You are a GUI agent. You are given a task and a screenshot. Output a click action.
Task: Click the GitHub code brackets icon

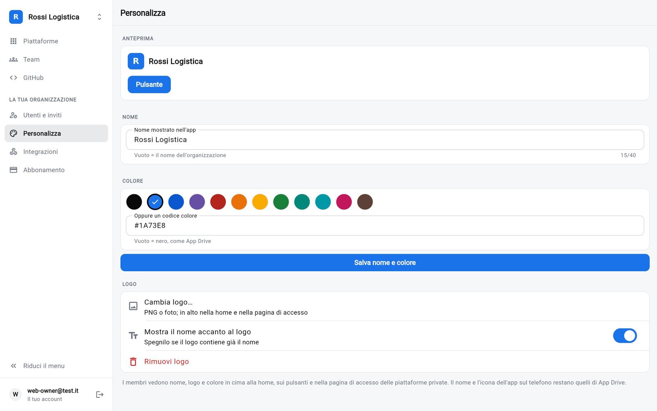click(14, 78)
